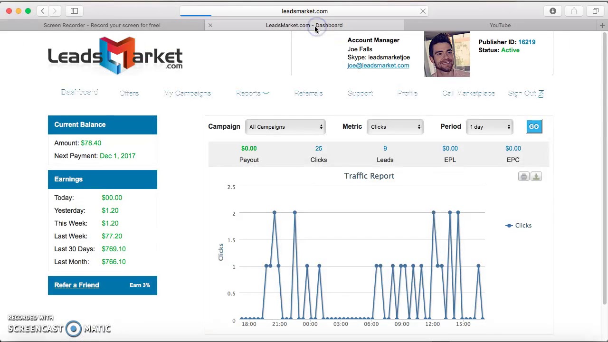Click the Traffic Report title
The width and height of the screenshot is (608, 342).
(369, 176)
